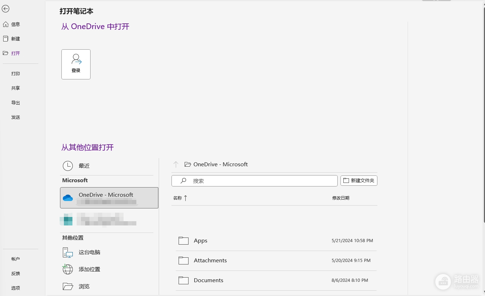
Task: Click the 新建 notebook icon in sidebar
Action: pyautogui.click(x=5, y=39)
